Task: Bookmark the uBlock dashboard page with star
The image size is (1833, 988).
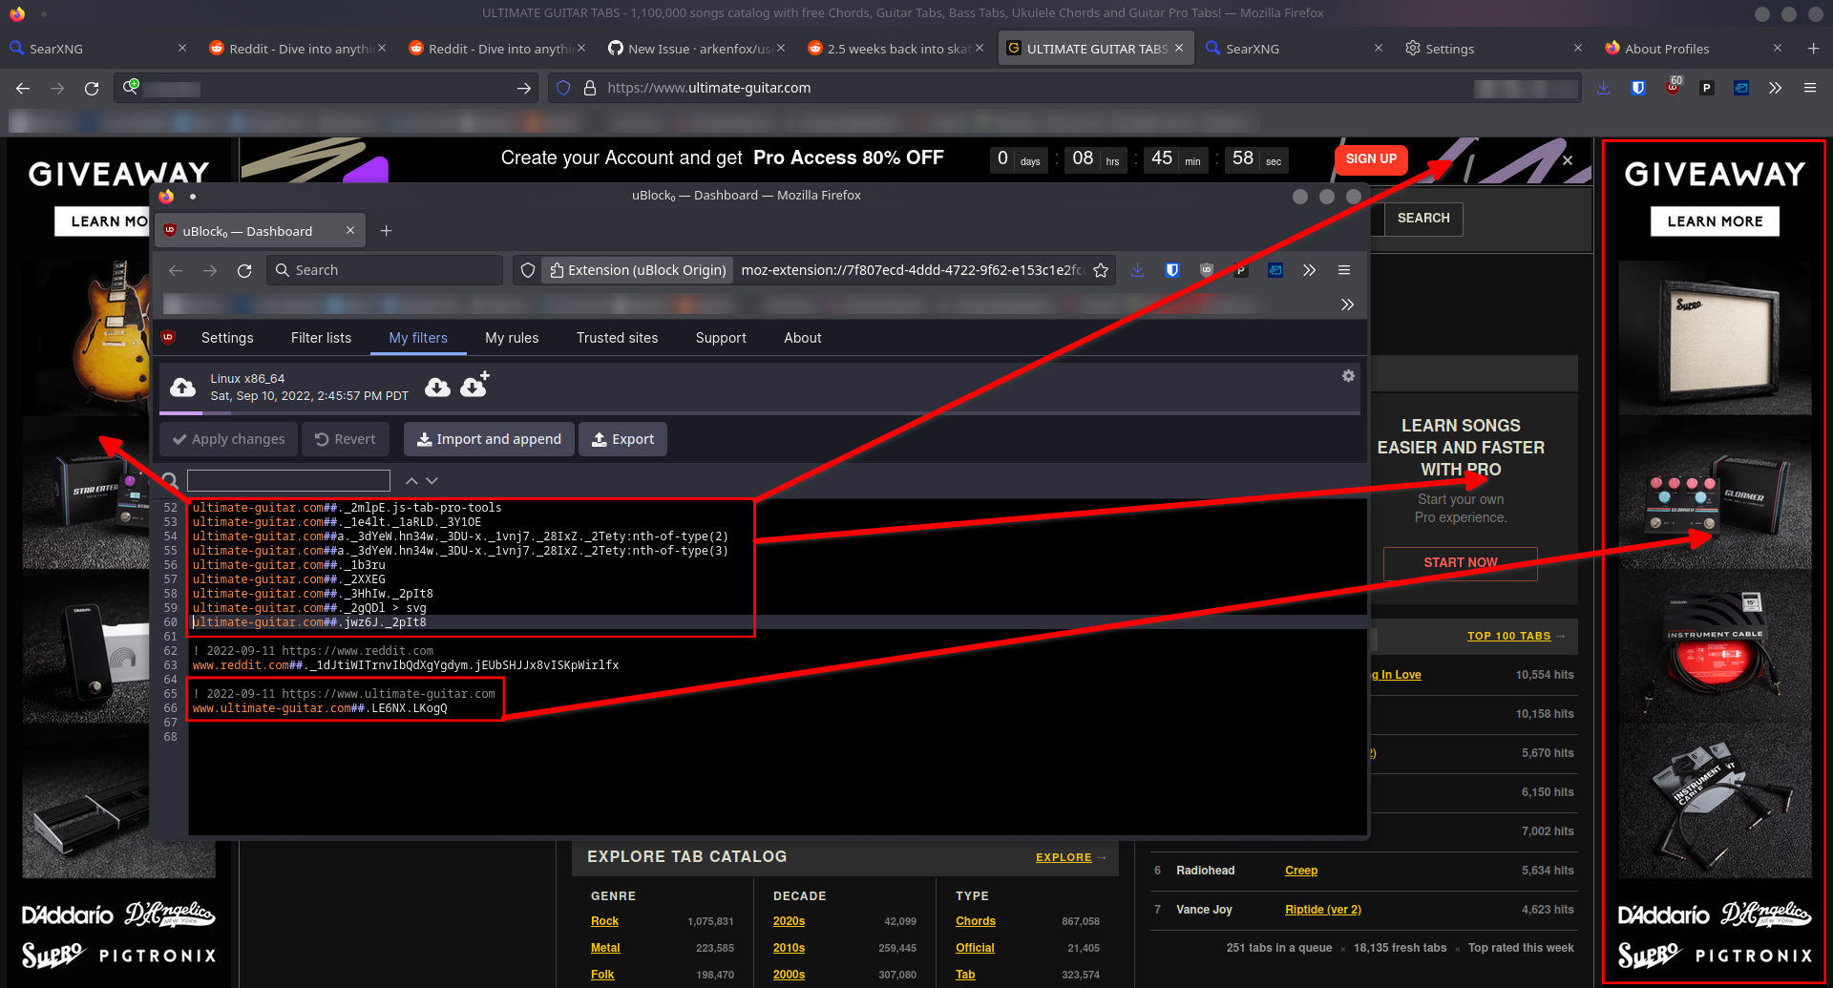Action: [x=1101, y=270]
